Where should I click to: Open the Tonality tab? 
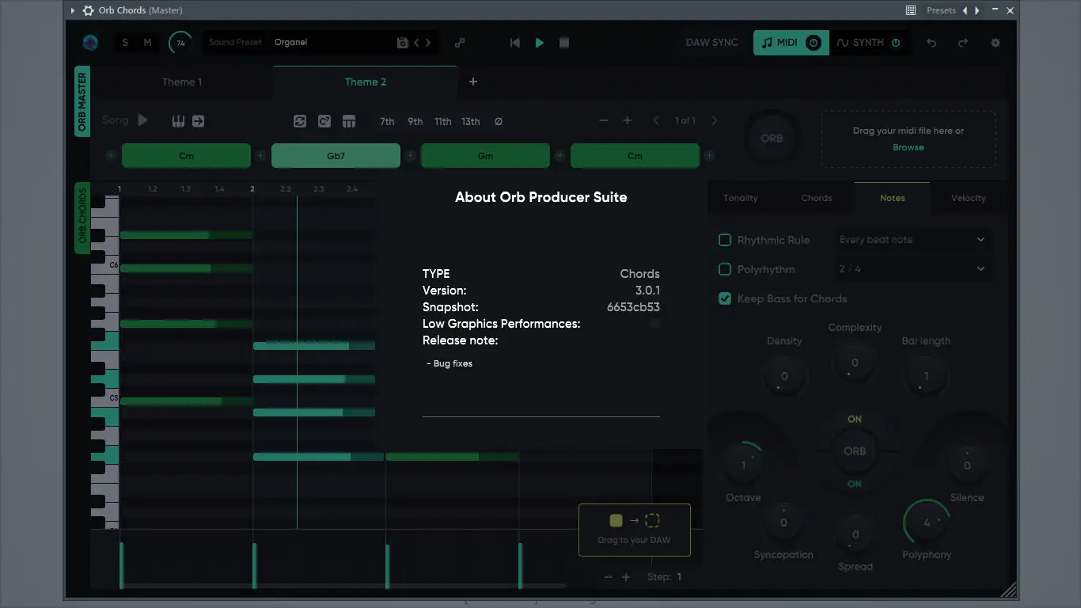(740, 198)
